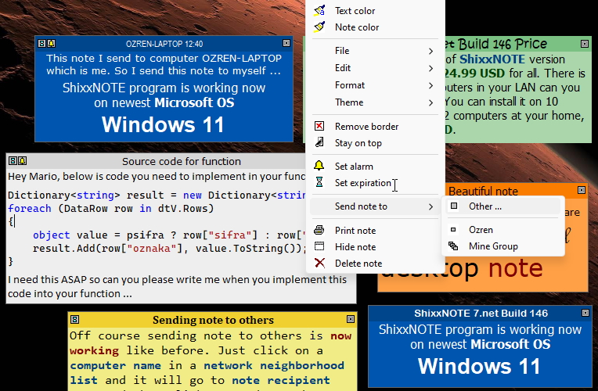Viewport: 598px width, 391px height.
Task: Select Send note to menu entry
Action: (375, 206)
